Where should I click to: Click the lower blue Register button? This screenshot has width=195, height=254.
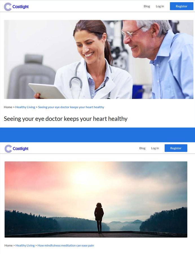coord(176,148)
